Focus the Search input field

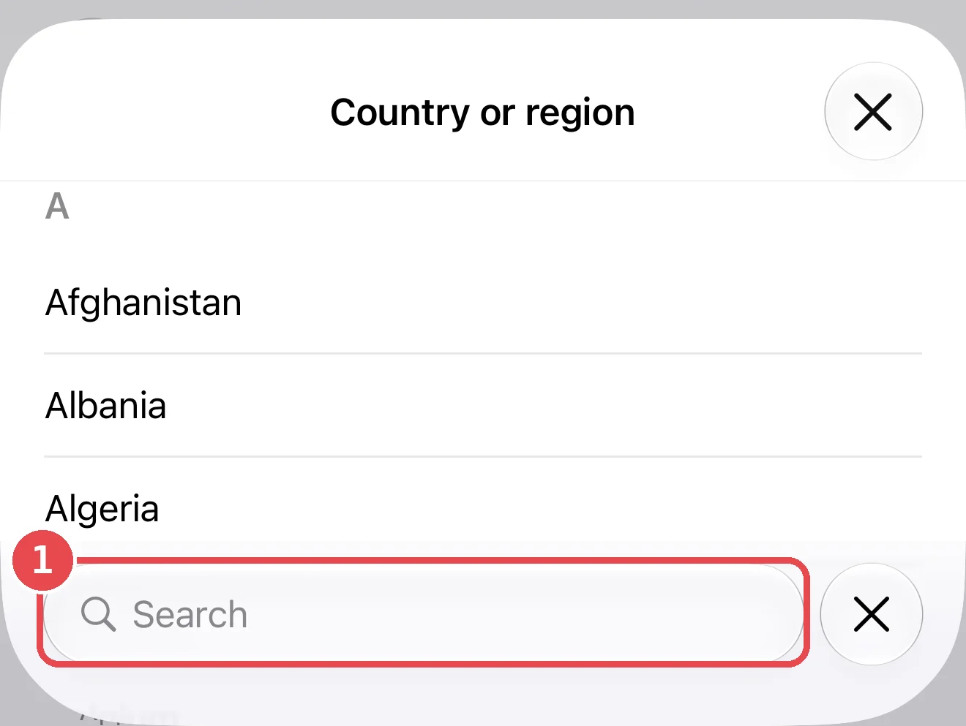coord(423,613)
